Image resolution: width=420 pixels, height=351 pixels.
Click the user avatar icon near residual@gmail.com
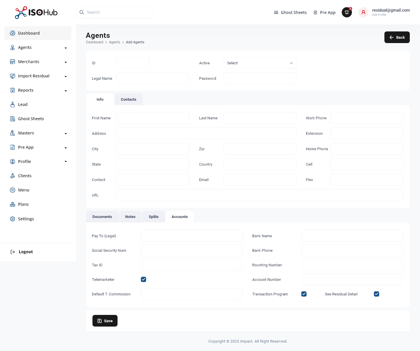point(363,12)
